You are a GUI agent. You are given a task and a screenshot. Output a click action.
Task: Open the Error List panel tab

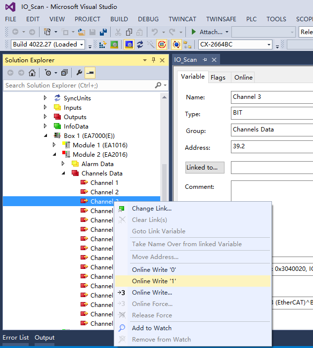15,338
